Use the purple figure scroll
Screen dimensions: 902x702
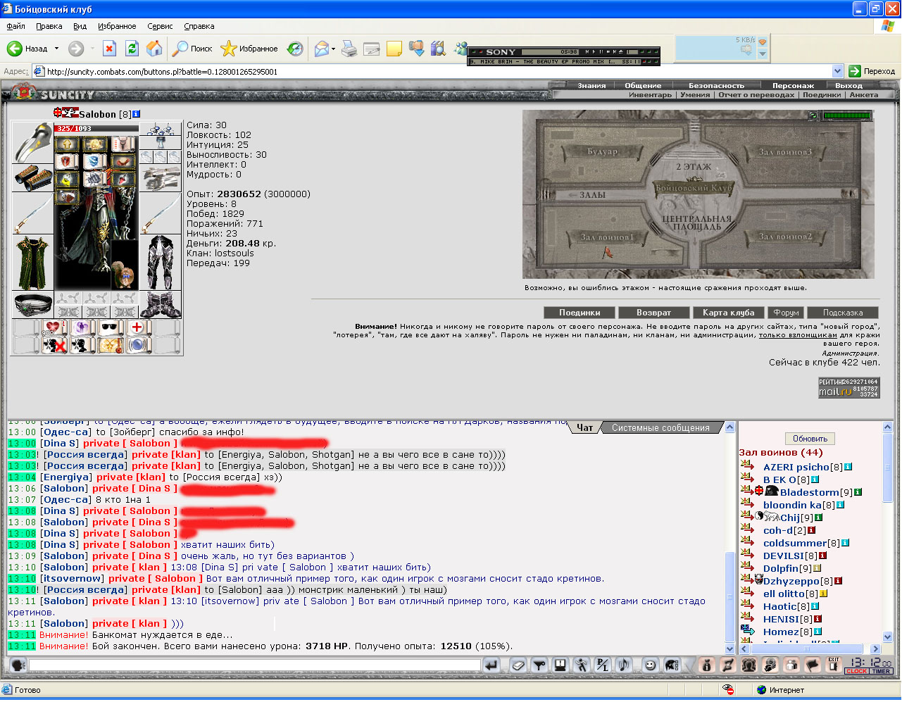pyautogui.click(x=82, y=327)
